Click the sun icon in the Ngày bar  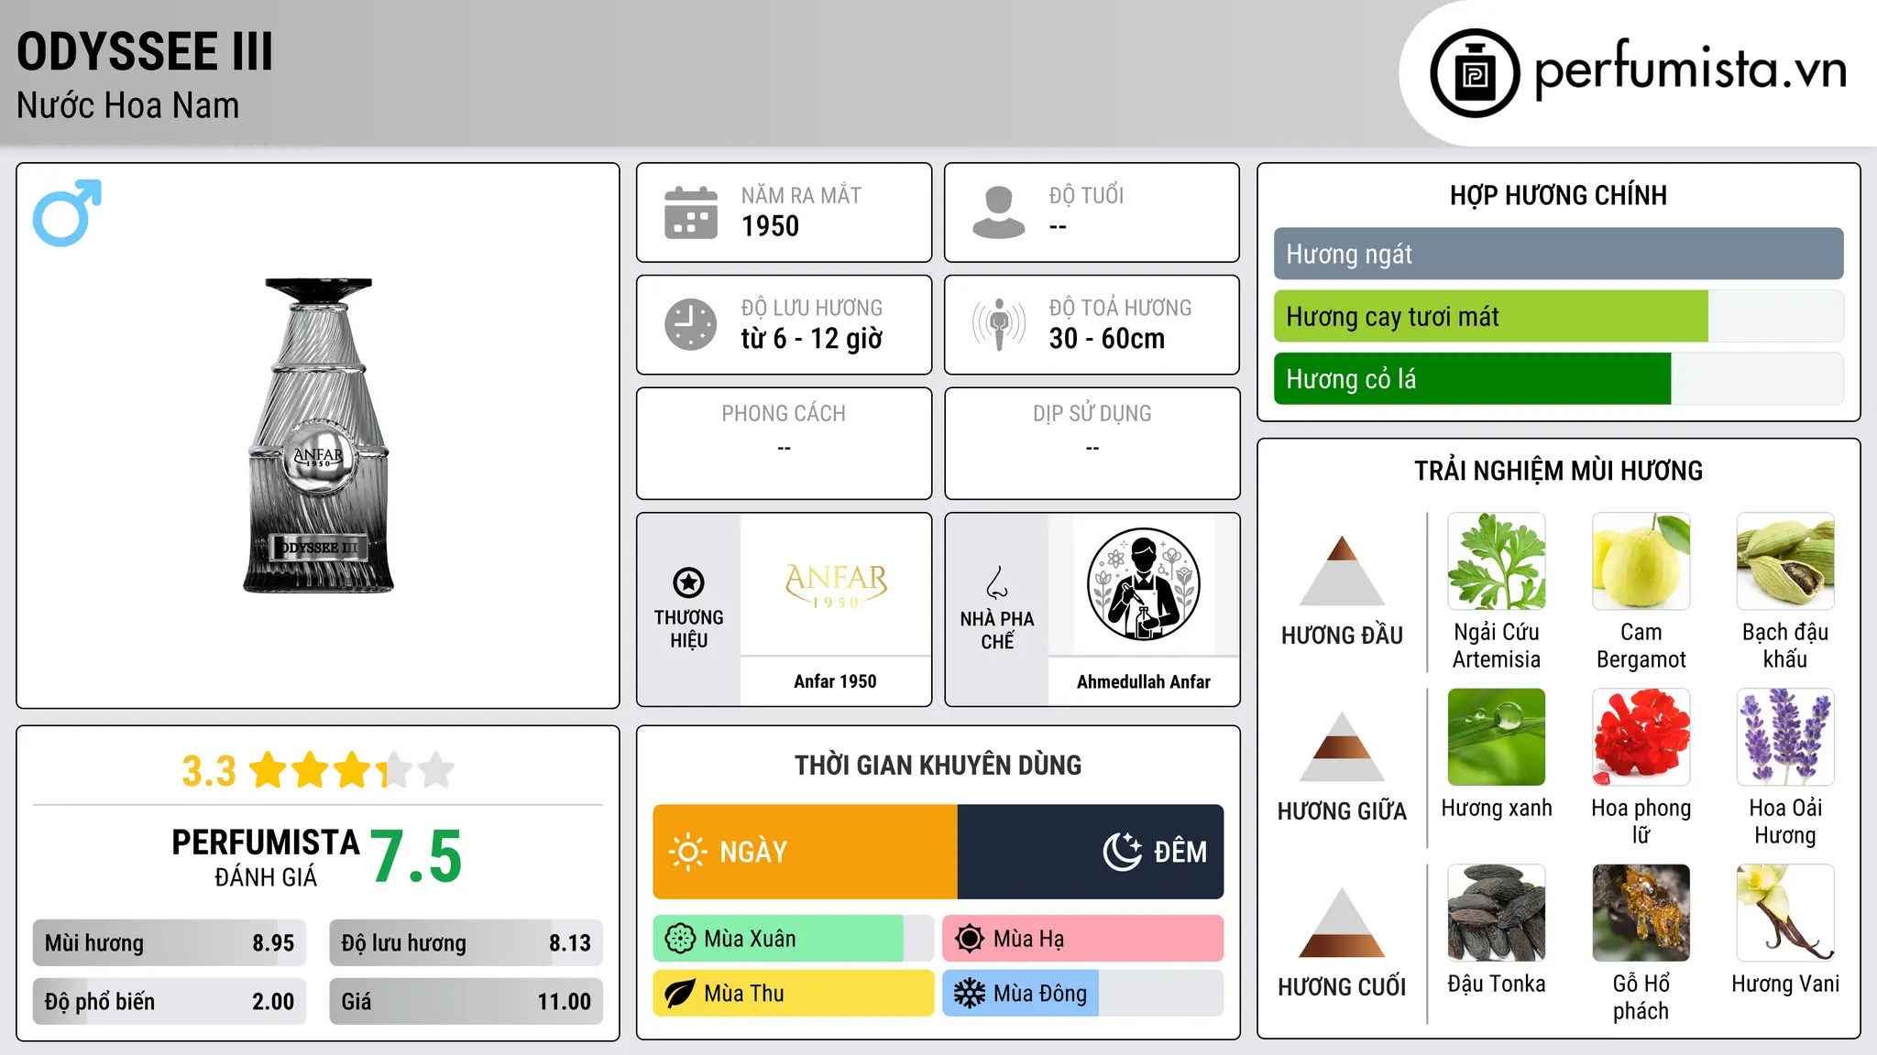(x=688, y=852)
